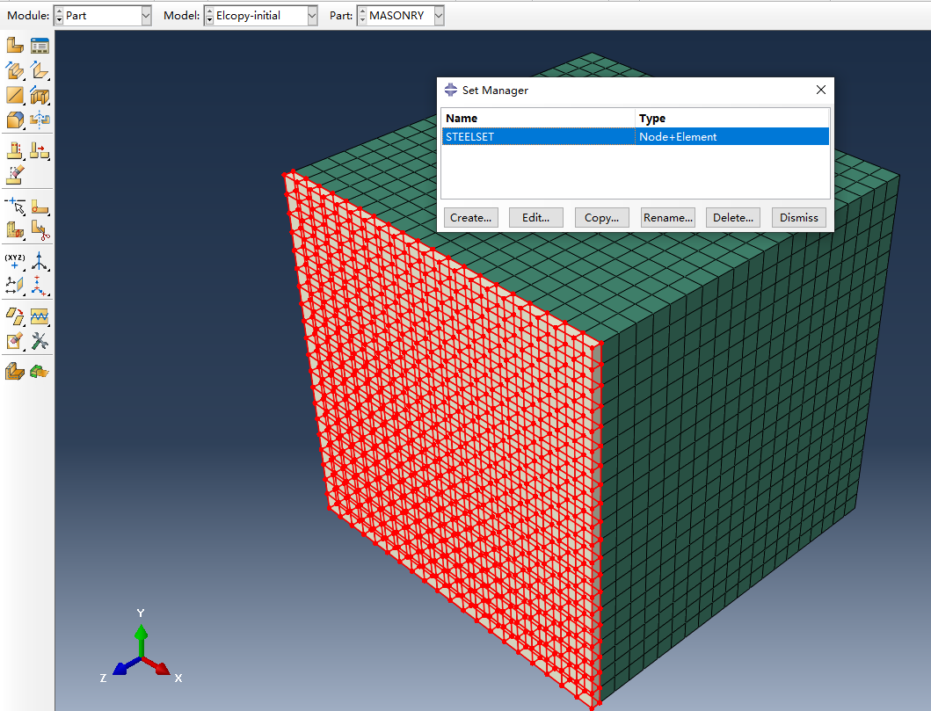Open the Geometry Repair wrench tools icon
The width and height of the screenshot is (931, 711).
point(40,341)
